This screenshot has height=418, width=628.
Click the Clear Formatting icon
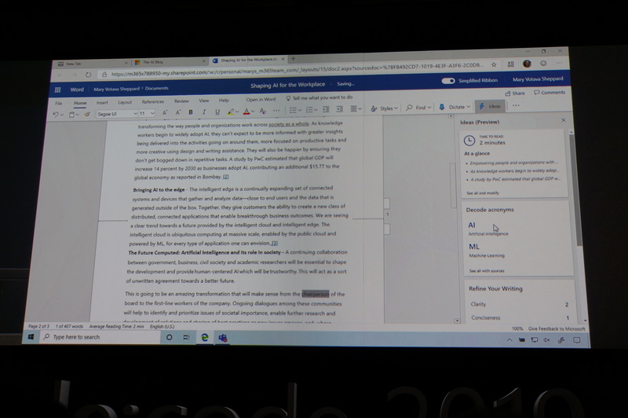(263, 111)
